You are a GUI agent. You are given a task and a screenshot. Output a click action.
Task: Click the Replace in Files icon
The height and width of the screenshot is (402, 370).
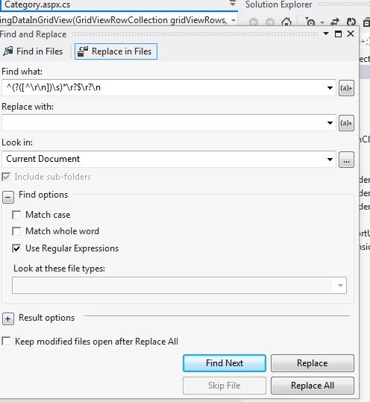coord(83,51)
